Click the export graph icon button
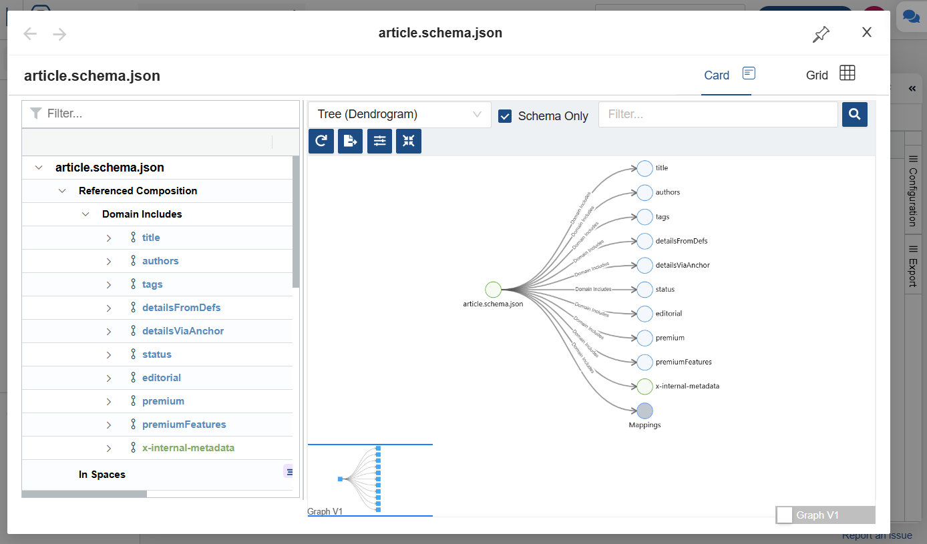 pyautogui.click(x=350, y=141)
